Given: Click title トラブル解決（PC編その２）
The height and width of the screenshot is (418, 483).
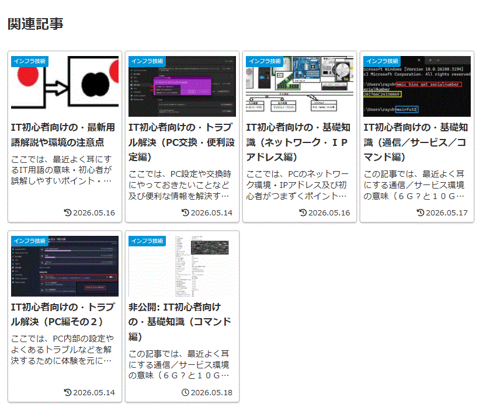Looking at the screenshot, I should (63, 314).
